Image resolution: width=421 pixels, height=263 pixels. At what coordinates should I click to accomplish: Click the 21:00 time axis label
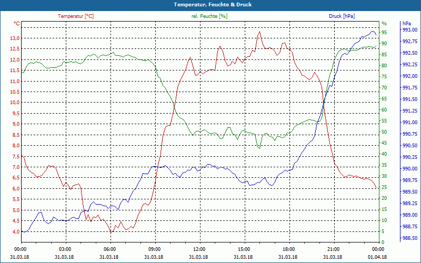pos(333,249)
